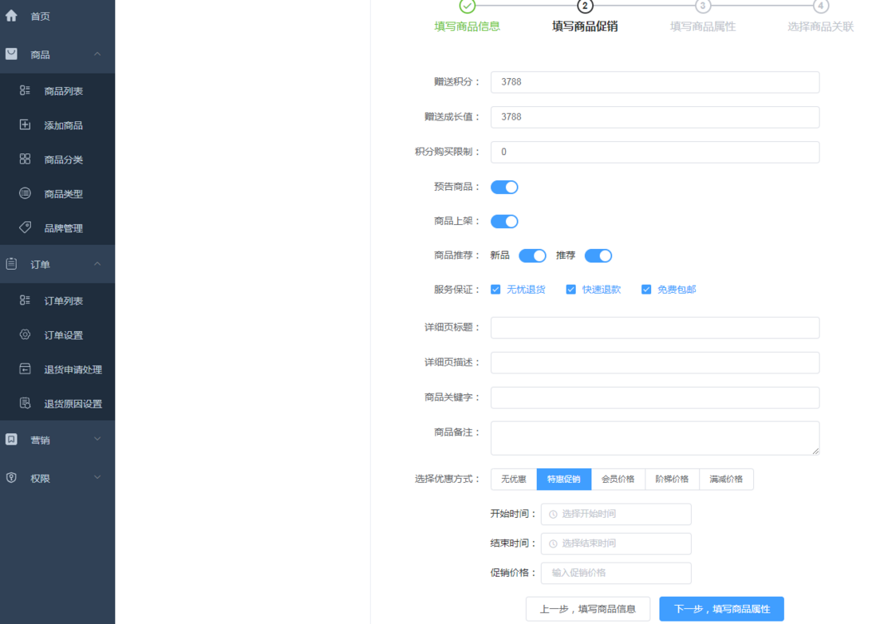Click the 商品关键字 input field
This screenshot has width=876, height=624.
pyautogui.click(x=655, y=397)
